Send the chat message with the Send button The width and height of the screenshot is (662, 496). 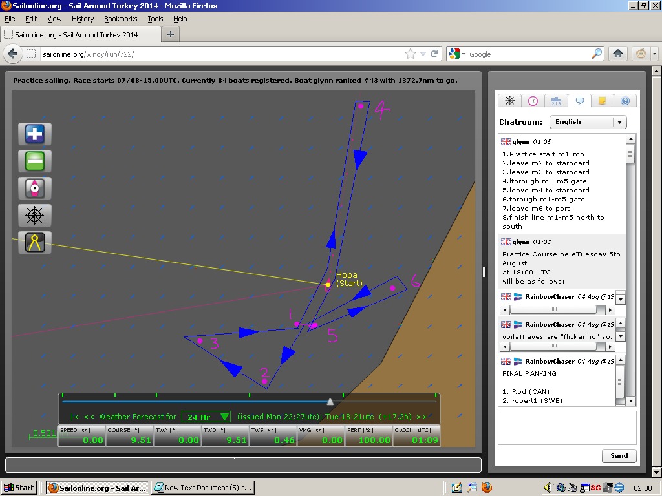619,455
